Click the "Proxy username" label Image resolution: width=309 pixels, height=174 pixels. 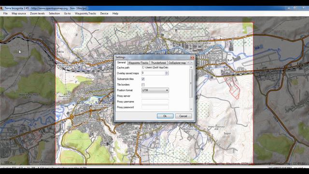pos(126,102)
